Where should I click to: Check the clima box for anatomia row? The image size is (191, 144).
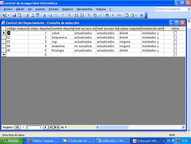175,46
